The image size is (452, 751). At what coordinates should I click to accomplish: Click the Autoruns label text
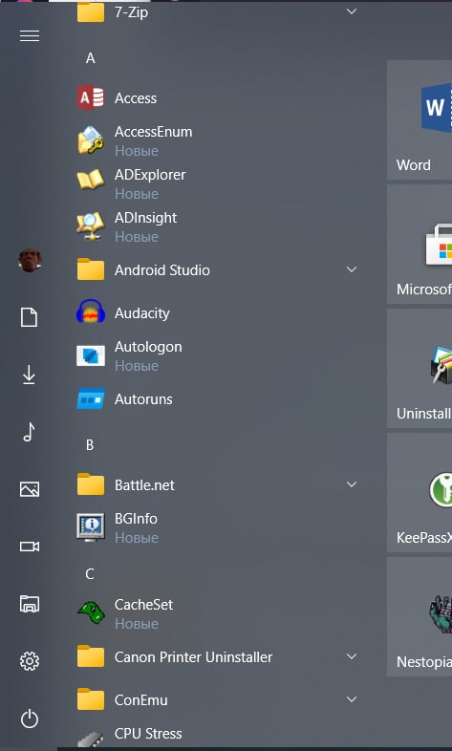[143, 399]
